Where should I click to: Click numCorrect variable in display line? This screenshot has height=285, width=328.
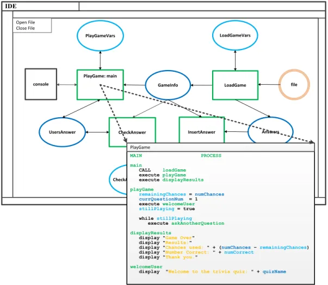click(239, 252)
